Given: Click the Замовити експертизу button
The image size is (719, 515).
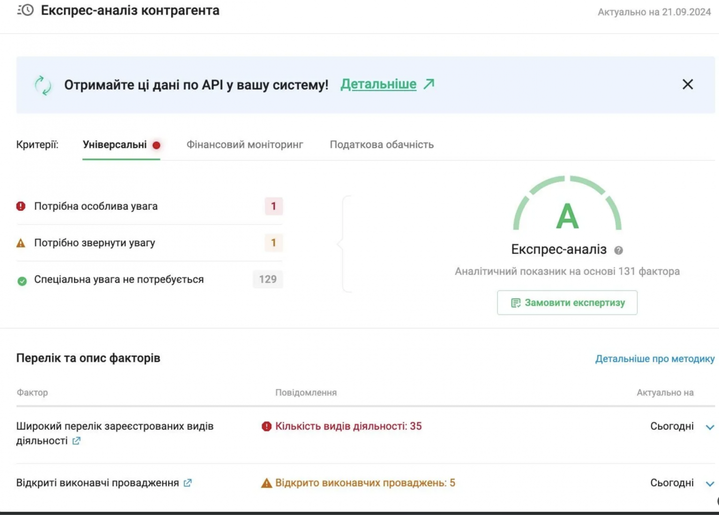Looking at the screenshot, I should pyautogui.click(x=567, y=303).
